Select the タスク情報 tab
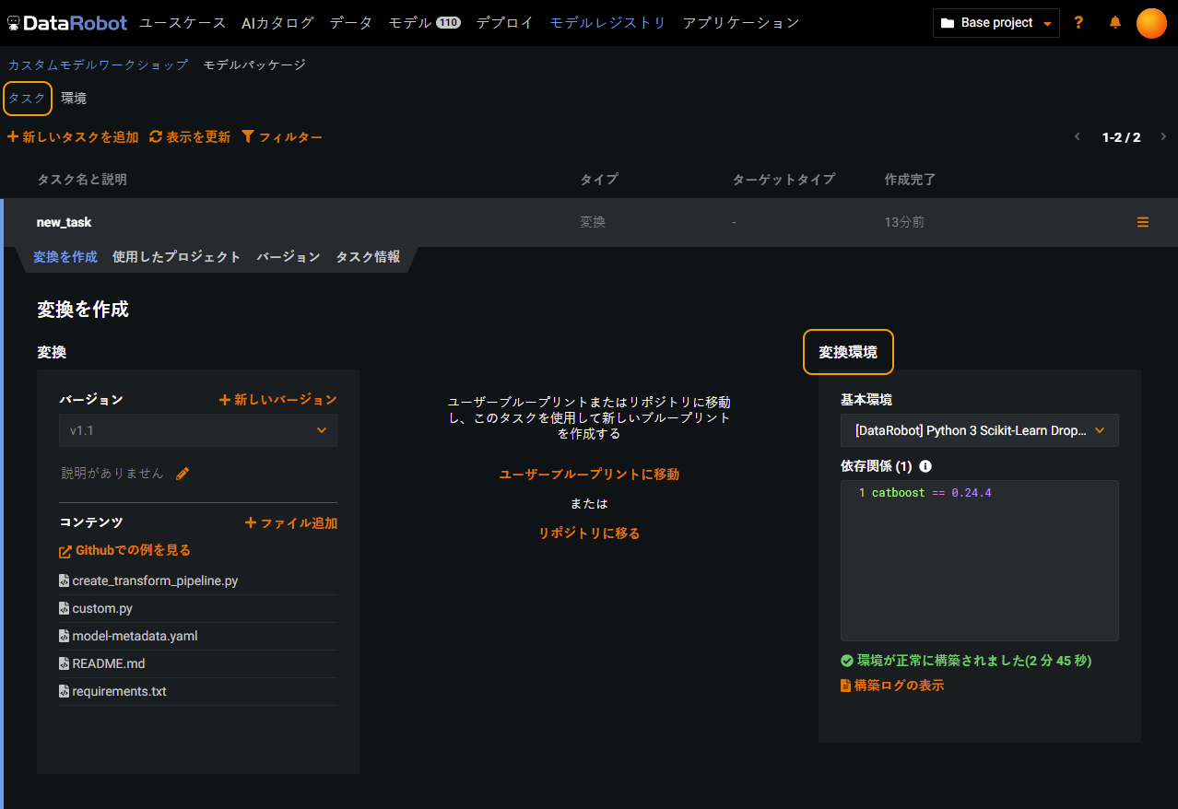The height and width of the screenshot is (809, 1178). [368, 257]
